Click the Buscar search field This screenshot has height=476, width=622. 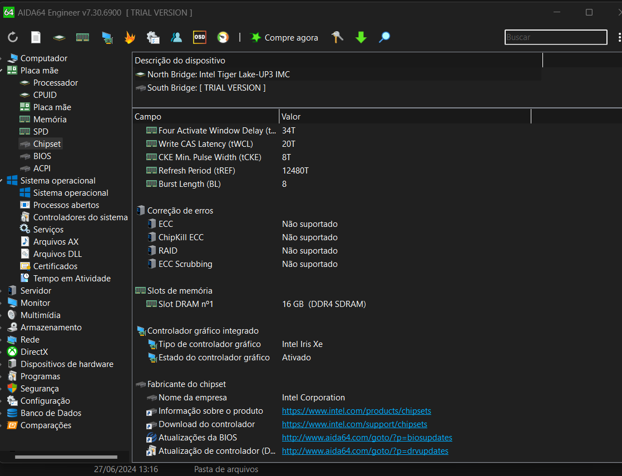click(555, 37)
